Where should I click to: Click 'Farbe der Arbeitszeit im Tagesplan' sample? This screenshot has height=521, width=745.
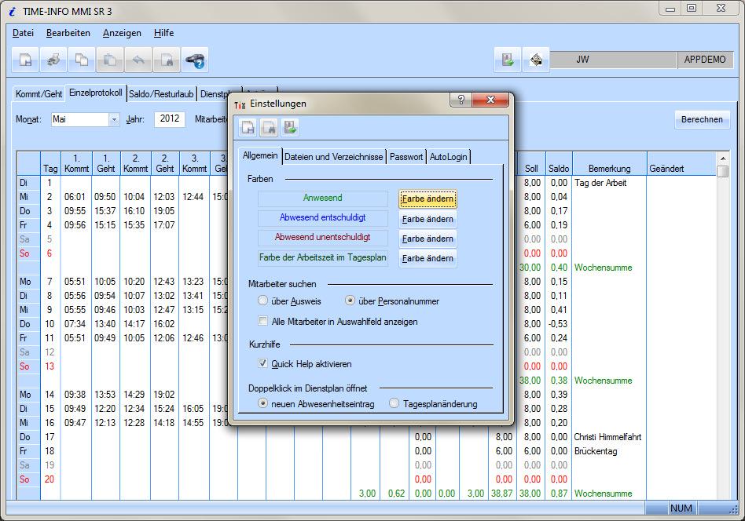[x=323, y=257]
